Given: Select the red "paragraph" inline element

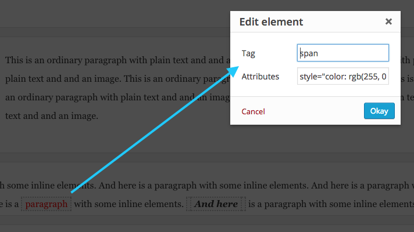Looking at the screenshot, I should pyautogui.click(x=46, y=204).
